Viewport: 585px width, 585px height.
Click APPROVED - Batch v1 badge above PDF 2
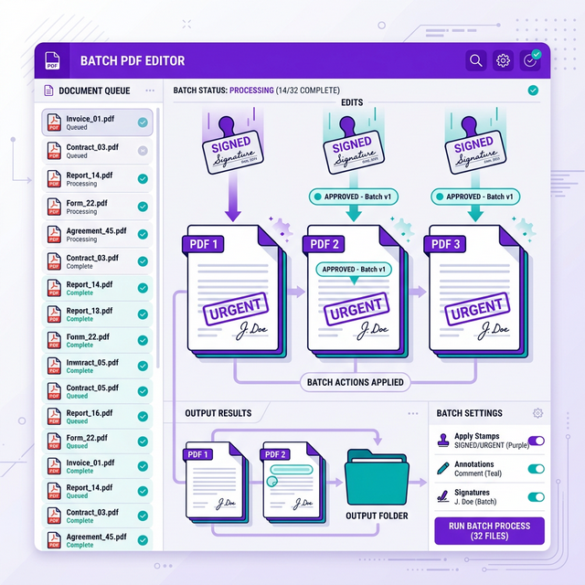(354, 197)
